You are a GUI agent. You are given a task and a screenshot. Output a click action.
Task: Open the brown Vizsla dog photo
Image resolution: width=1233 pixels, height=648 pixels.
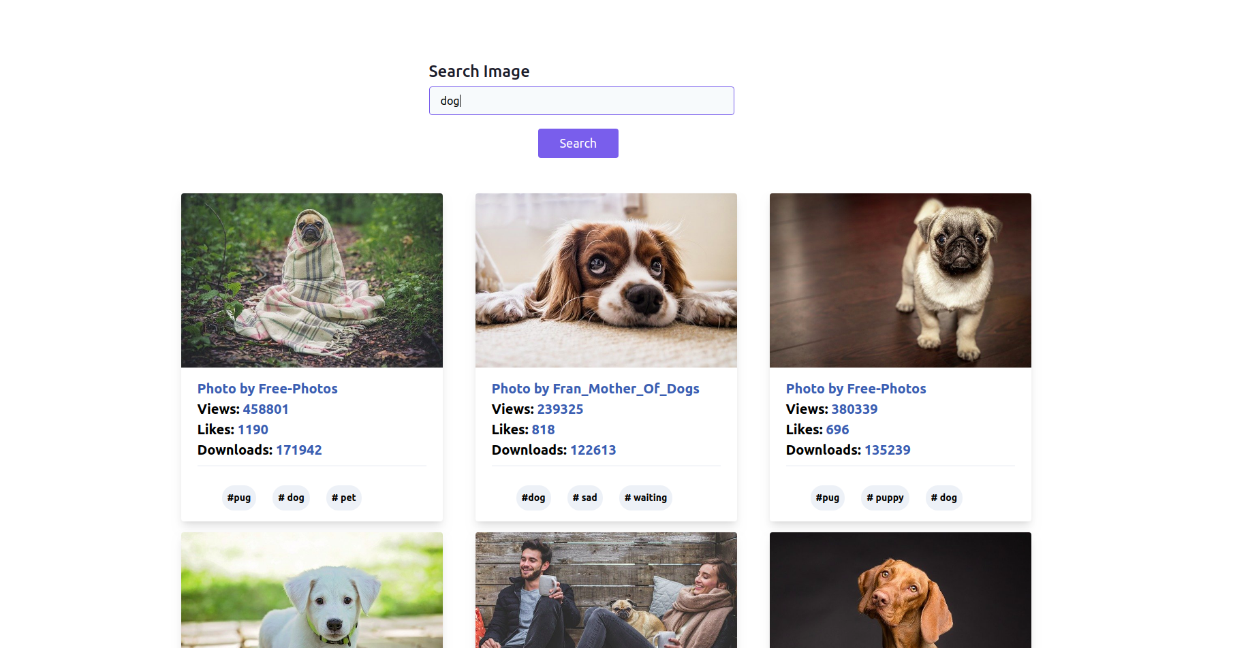tap(900, 589)
